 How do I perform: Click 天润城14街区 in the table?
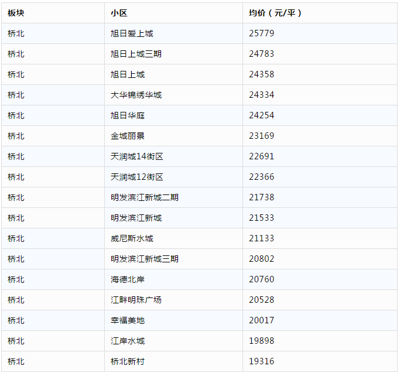(x=136, y=156)
